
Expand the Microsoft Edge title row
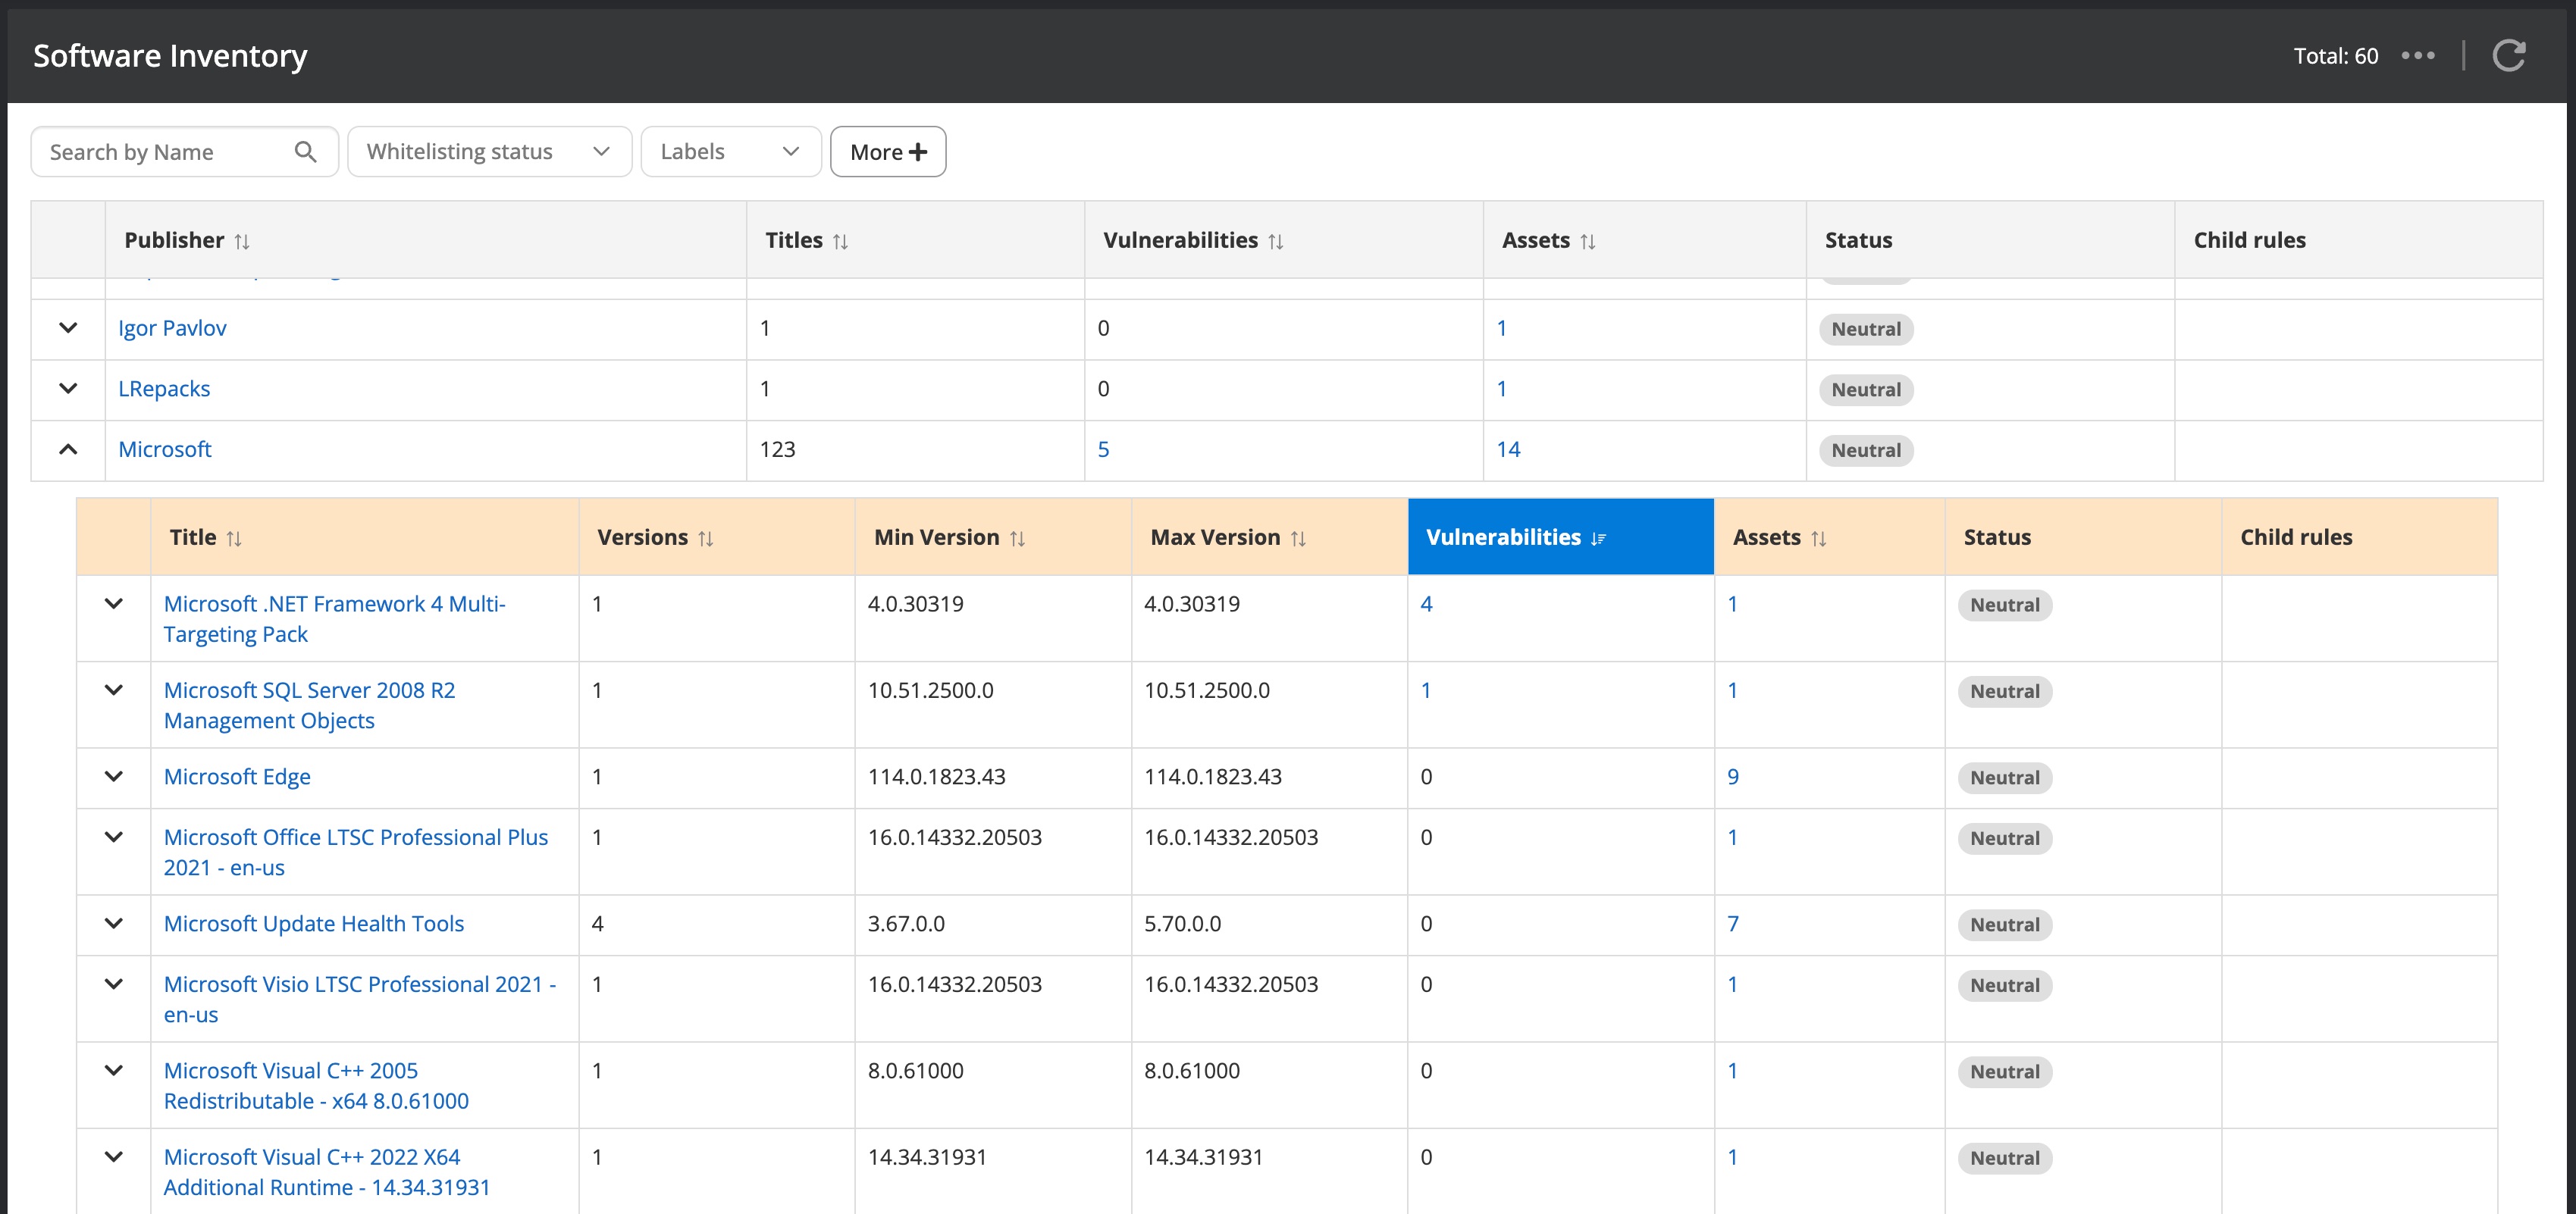point(114,777)
